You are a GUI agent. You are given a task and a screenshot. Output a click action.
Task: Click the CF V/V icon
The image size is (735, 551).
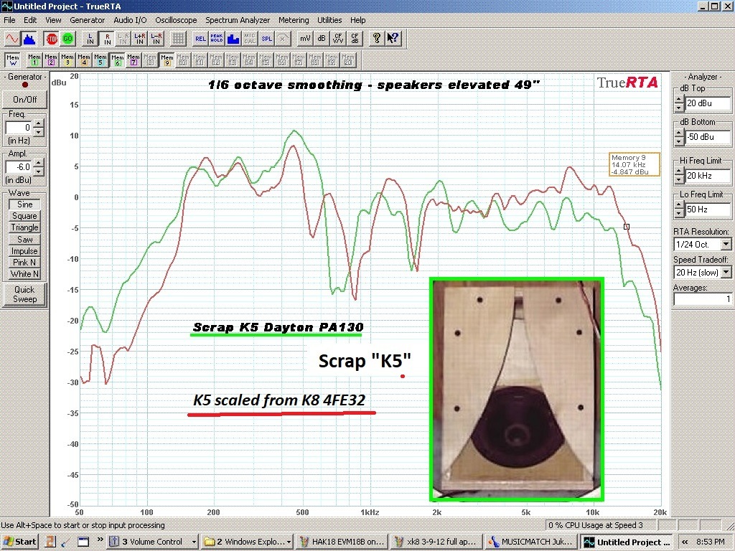pyautogui.click(x=338, y=39)
